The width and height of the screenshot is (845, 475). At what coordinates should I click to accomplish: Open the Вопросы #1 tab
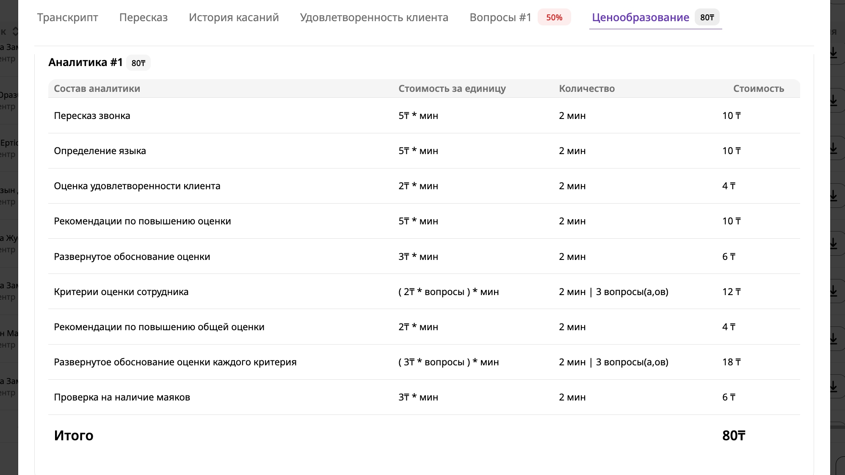coord(500,17)
